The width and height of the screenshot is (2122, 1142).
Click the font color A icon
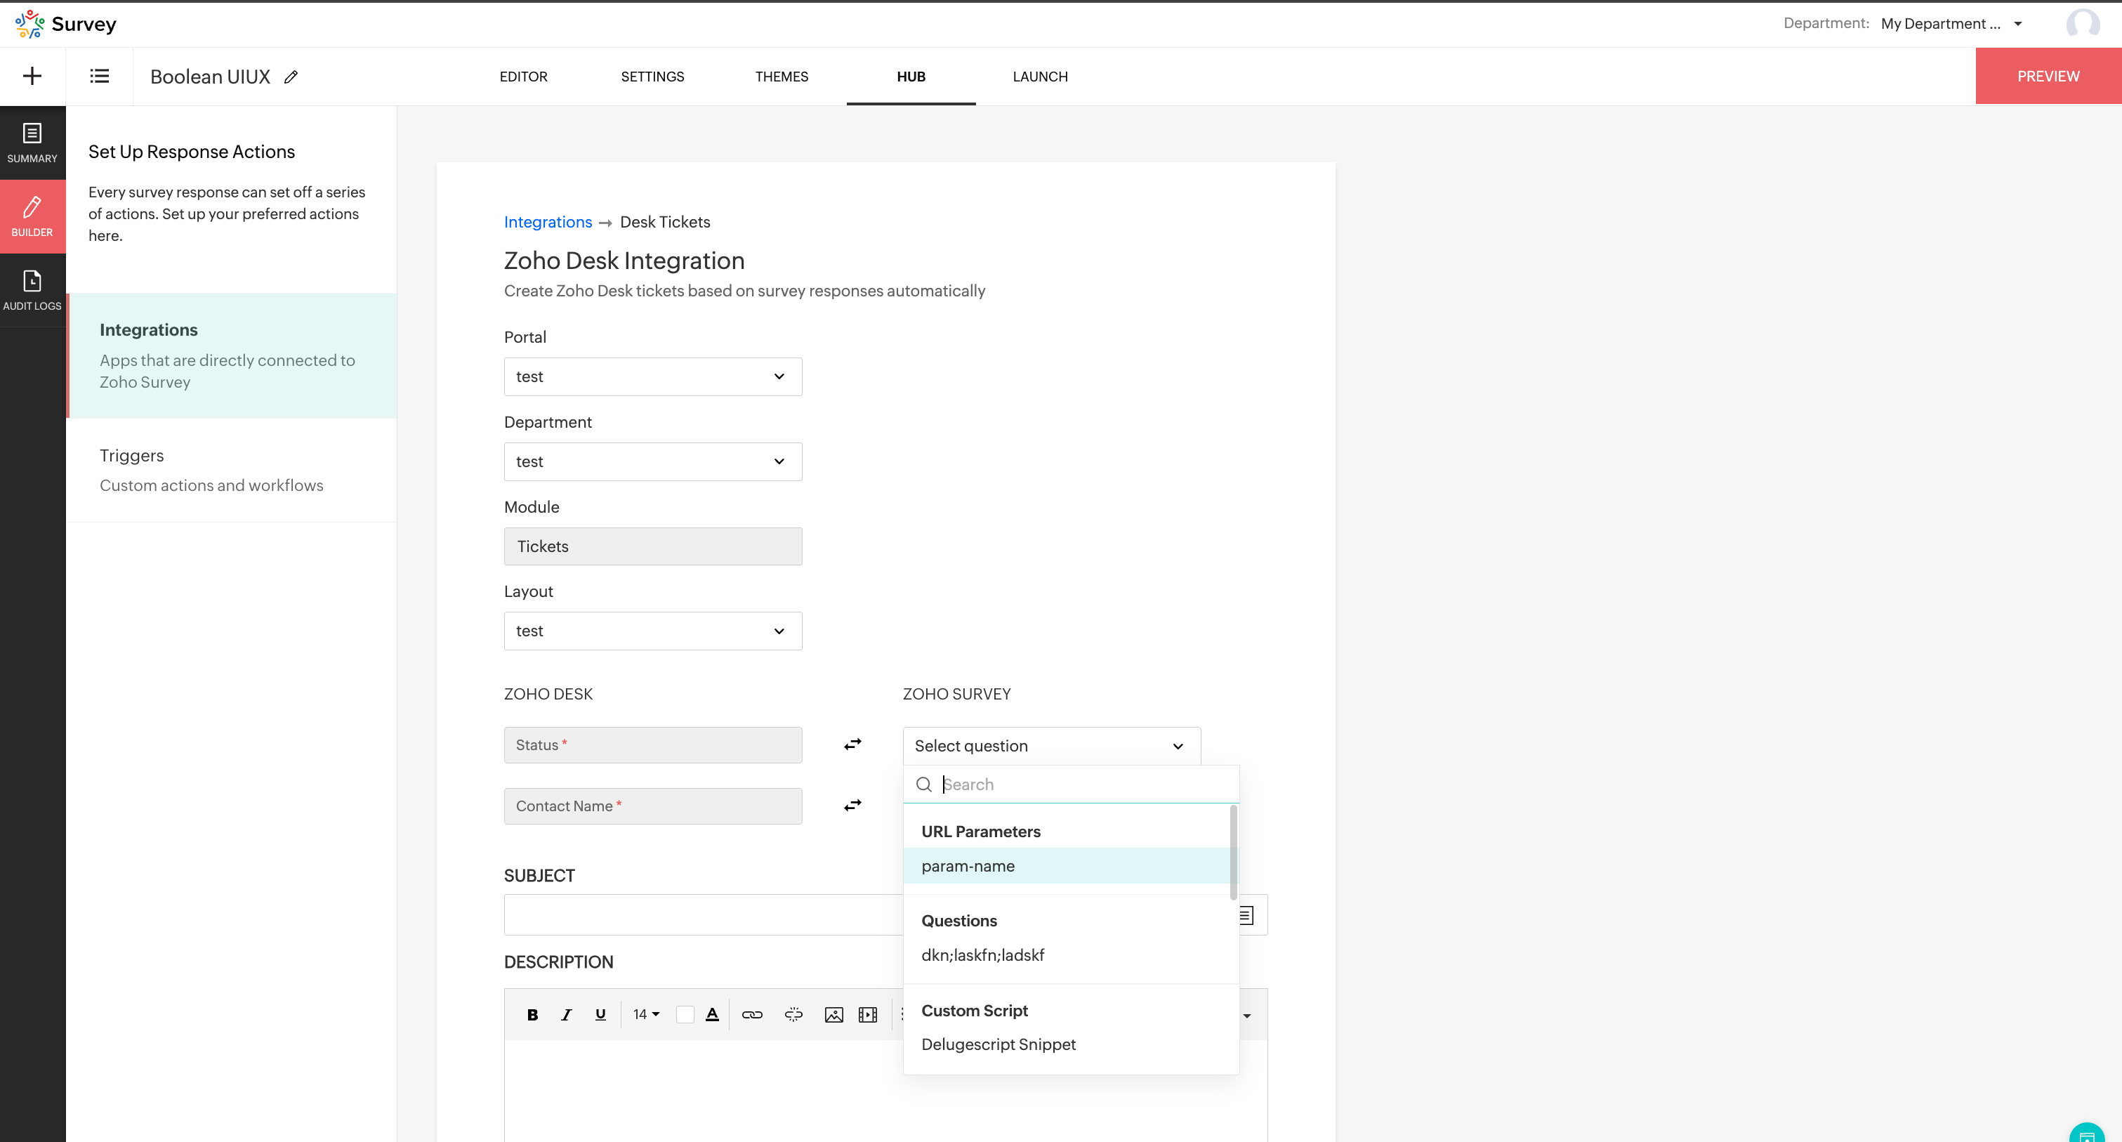click(712, 1014)
